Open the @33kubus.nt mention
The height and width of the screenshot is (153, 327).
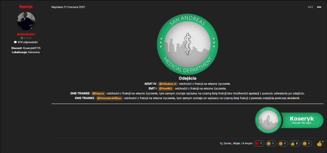pos(168,84)
